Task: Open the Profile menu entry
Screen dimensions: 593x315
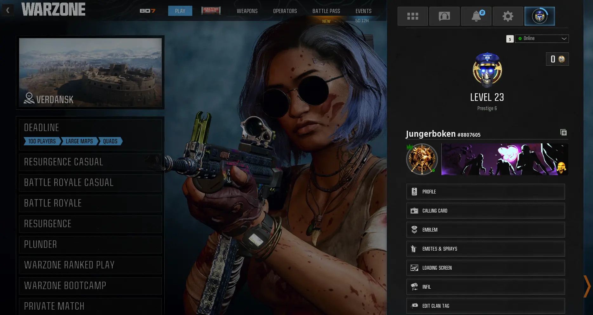Action: (x=485, y=192)
